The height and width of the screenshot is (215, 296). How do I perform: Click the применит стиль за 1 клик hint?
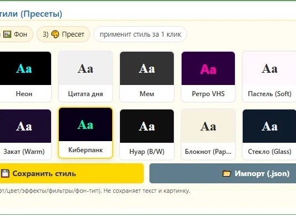141,34
